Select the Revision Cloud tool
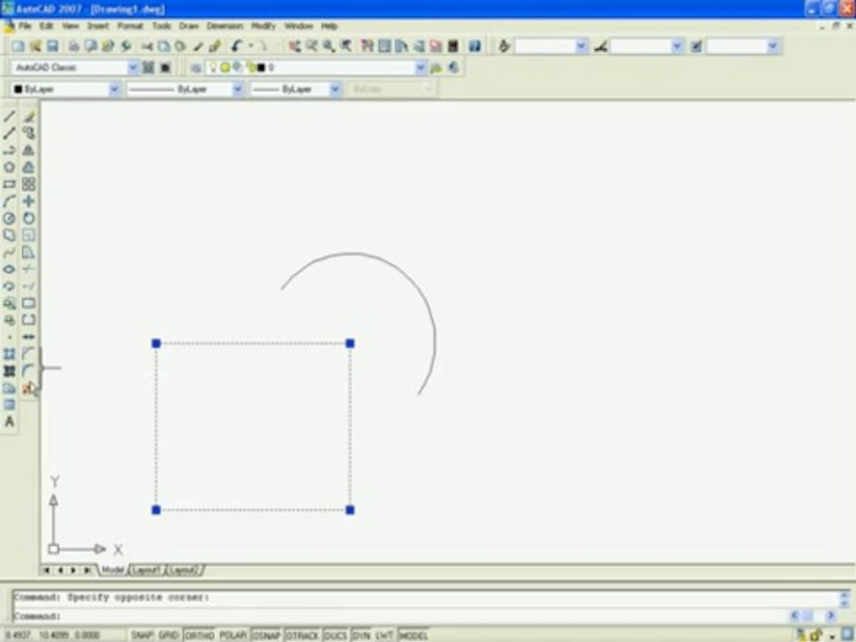This screenshot has height=642, width=856. (9, 235)
